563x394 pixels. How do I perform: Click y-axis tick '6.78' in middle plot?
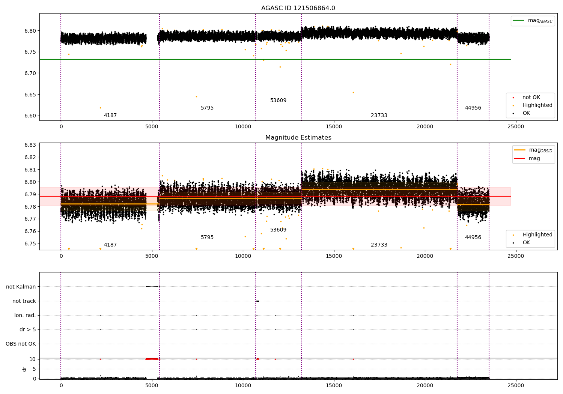30,207
